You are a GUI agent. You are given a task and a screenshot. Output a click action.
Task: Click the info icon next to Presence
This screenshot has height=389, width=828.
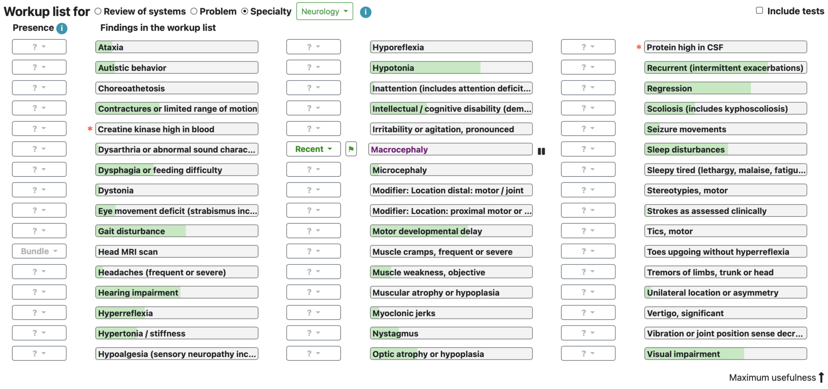click(x=62, y=28)
